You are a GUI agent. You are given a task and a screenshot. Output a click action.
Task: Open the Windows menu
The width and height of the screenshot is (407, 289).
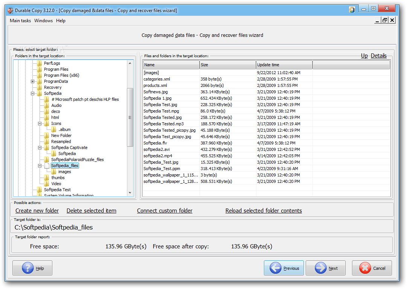coord(43,21)
